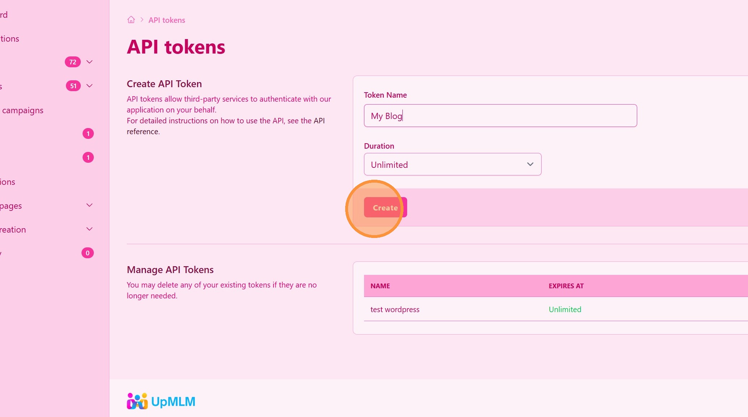The image size is (748, 417).
Task: Expand the chevron next to the pages item
Action: click(89, 205)
